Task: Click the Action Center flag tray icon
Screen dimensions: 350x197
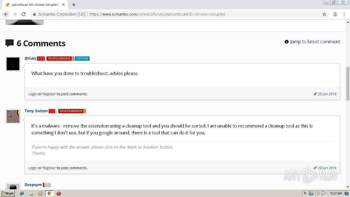Action: pyautogui.click(x=324, y=193)
